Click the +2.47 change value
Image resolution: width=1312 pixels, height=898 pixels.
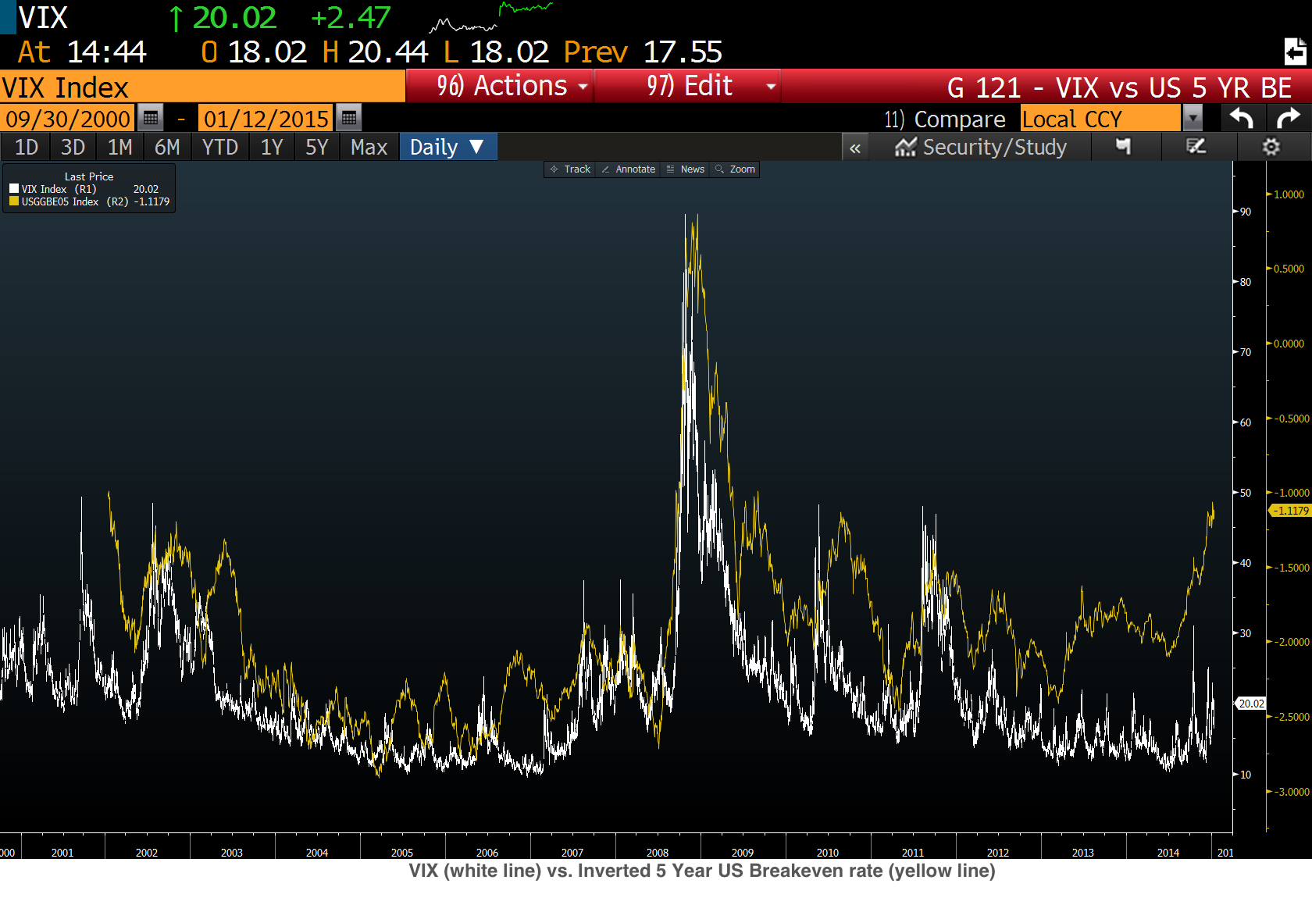click(x=351, y=17)
